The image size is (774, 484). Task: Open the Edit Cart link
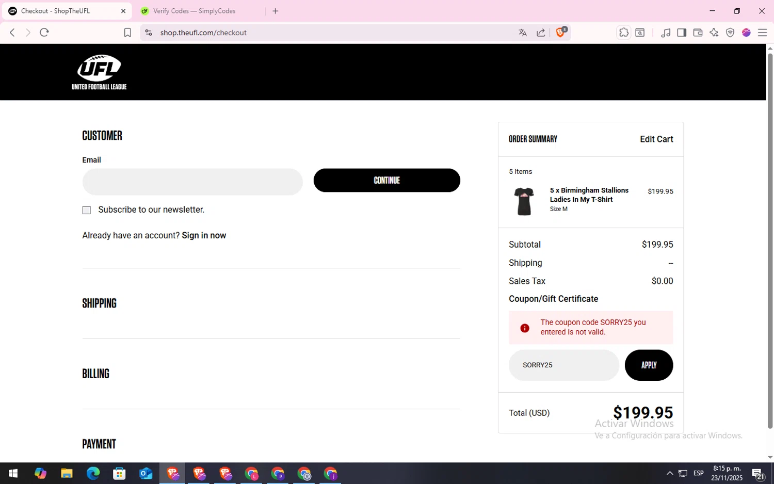[656, 139]
